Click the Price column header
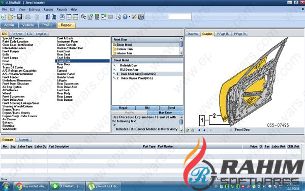 click(x=251, y=147)
